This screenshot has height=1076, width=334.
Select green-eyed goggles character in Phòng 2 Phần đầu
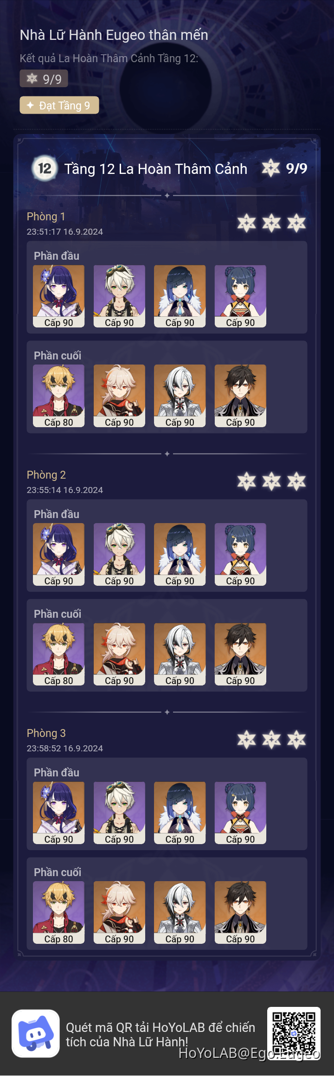(x=119, y=555)
